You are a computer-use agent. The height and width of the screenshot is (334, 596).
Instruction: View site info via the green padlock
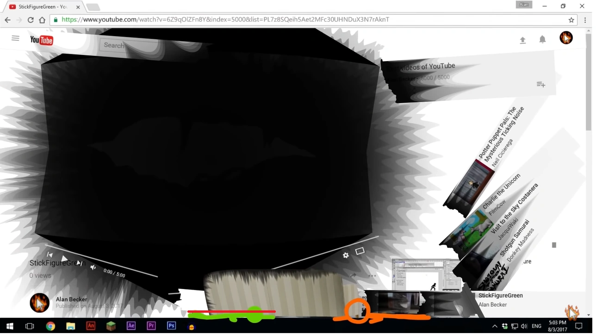[x=56, y=20]
